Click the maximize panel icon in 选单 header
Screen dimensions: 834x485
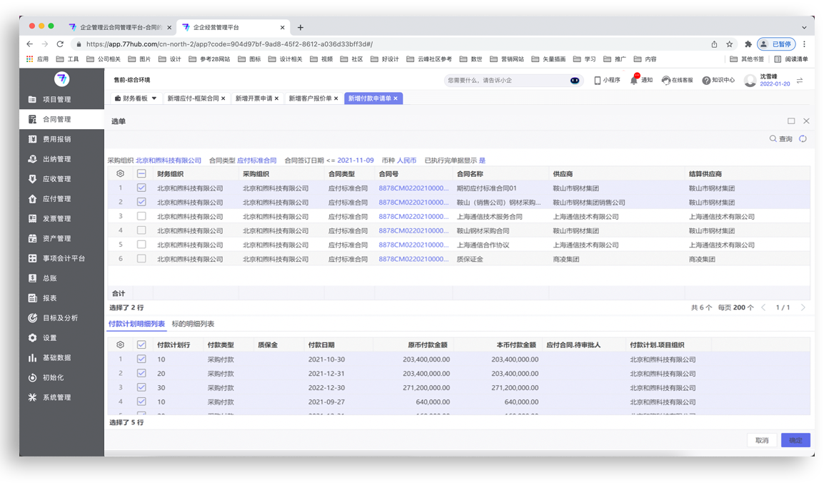pos(791,121)
